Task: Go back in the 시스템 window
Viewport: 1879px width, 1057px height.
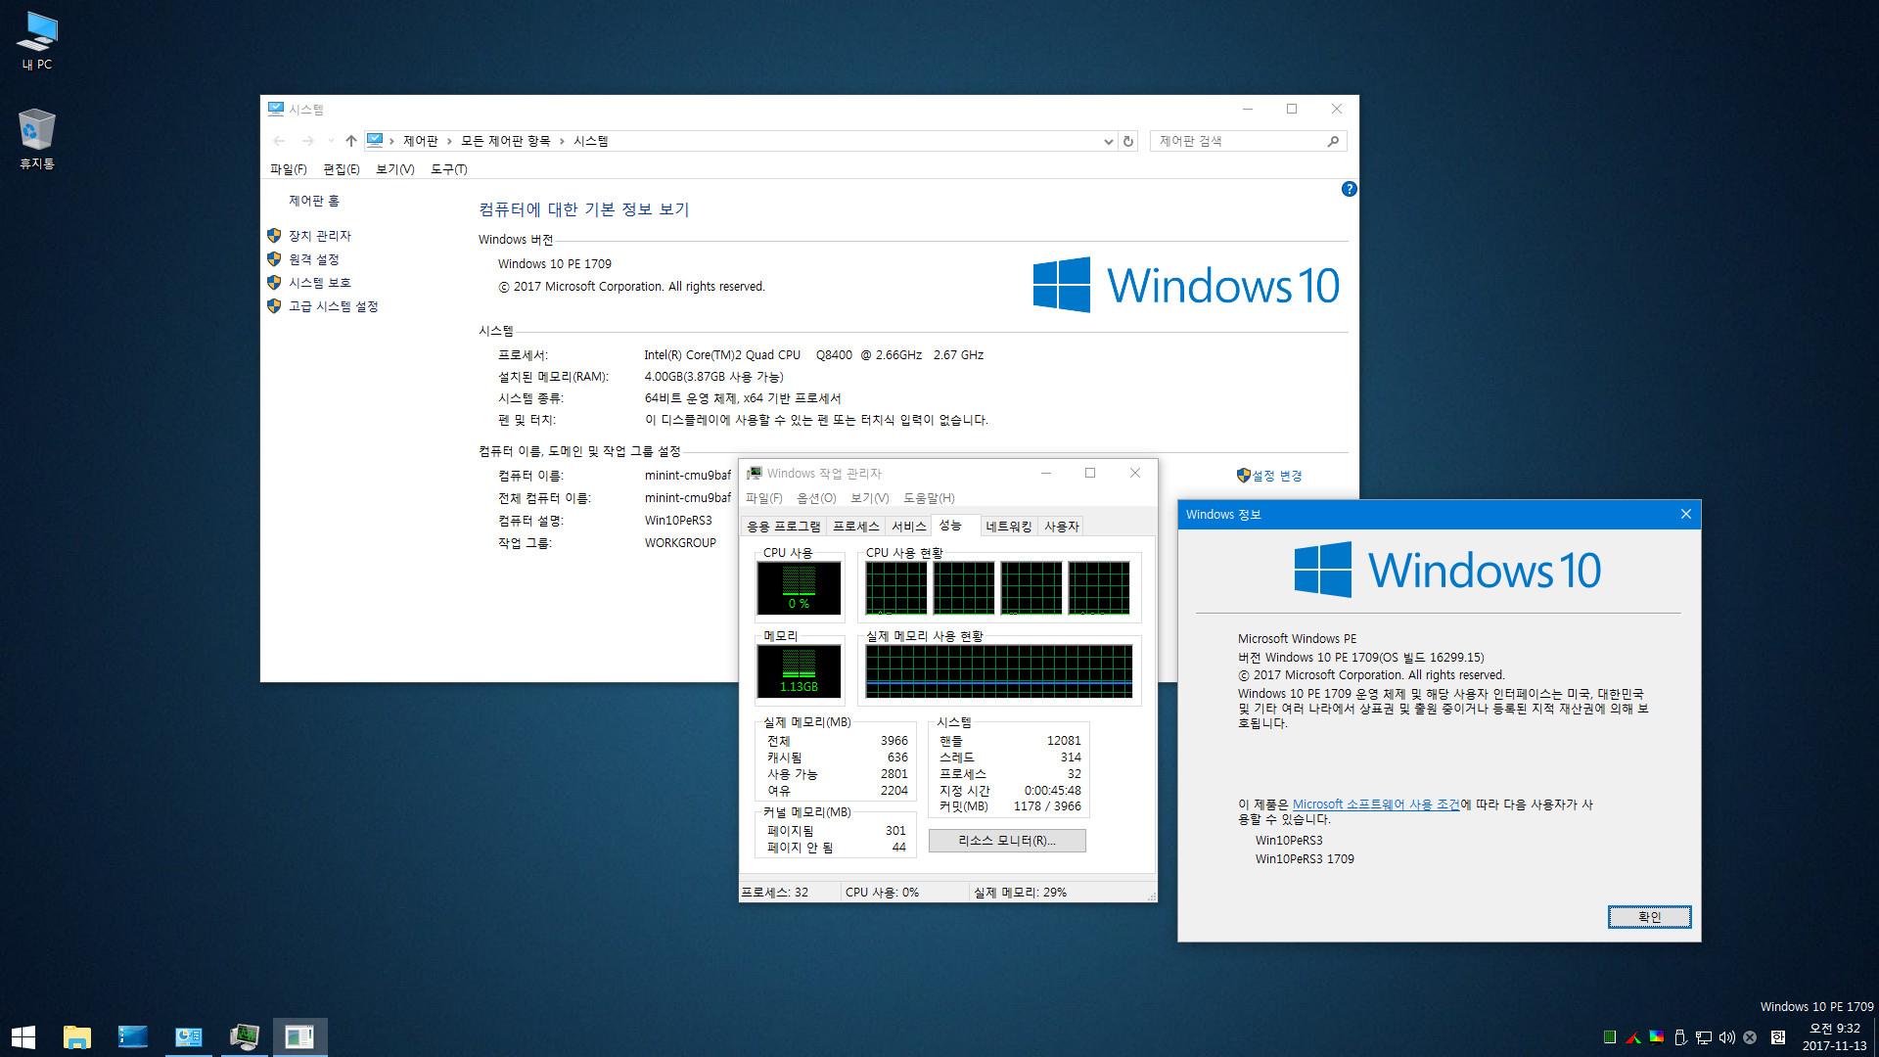Action: [279, 141]
